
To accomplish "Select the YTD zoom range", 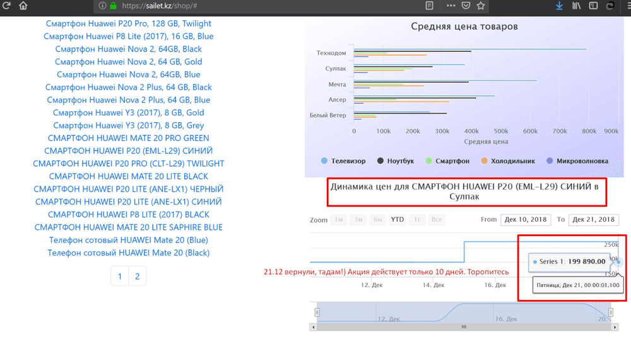I will point(397,220).
